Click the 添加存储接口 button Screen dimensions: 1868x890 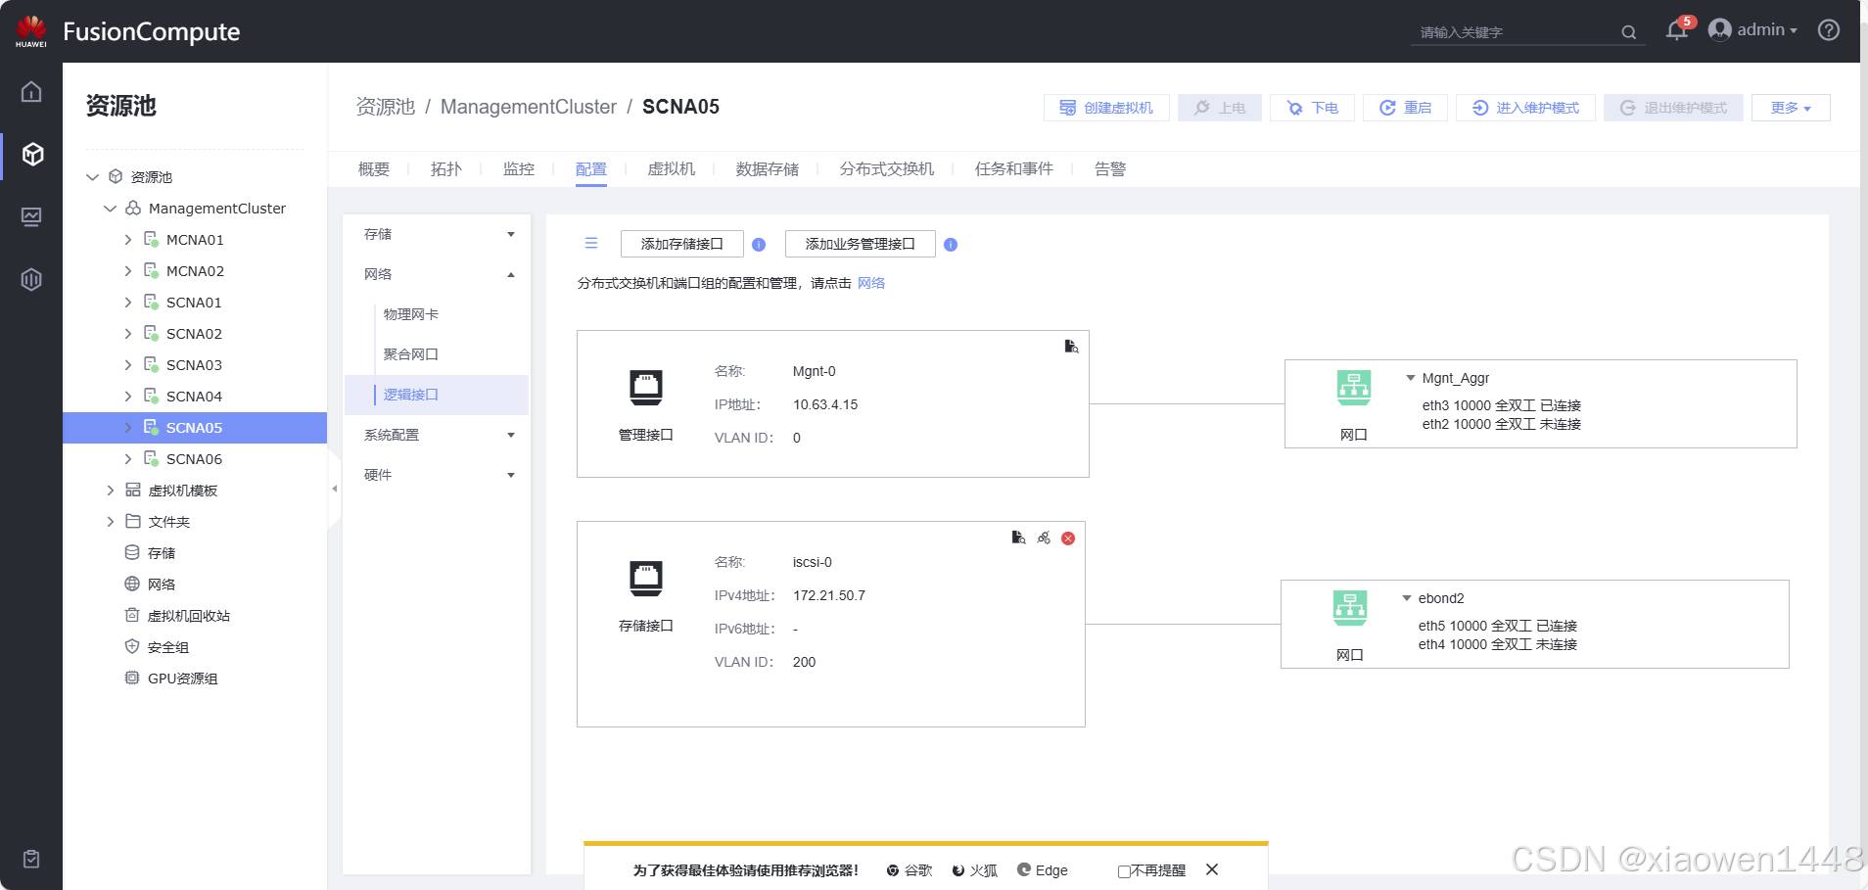(681, 244)
